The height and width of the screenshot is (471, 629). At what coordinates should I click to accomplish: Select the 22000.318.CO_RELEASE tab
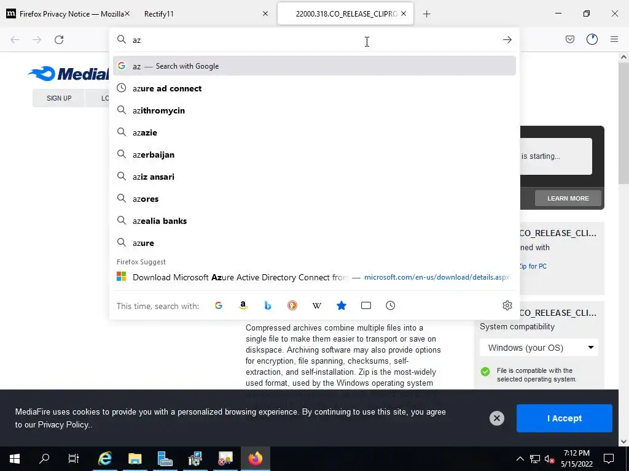345,14
